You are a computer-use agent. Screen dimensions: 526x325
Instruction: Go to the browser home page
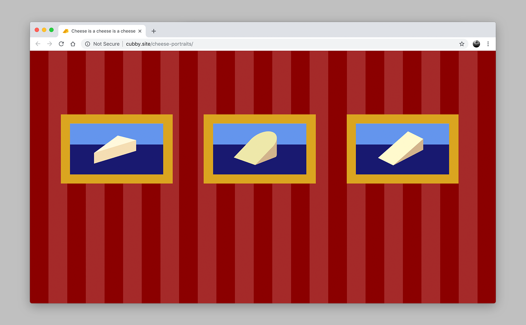[x=73, y=44]
